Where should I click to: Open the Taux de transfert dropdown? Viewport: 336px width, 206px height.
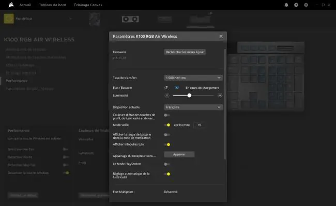(193, 78)
